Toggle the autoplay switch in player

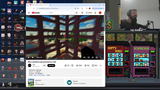(84, 57)
